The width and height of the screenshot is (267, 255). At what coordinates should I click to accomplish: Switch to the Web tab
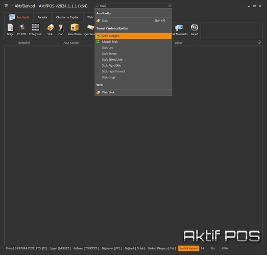(x=90, y=17)
